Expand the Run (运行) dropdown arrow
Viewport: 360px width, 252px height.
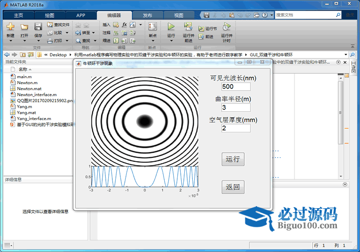click(171, 41)
